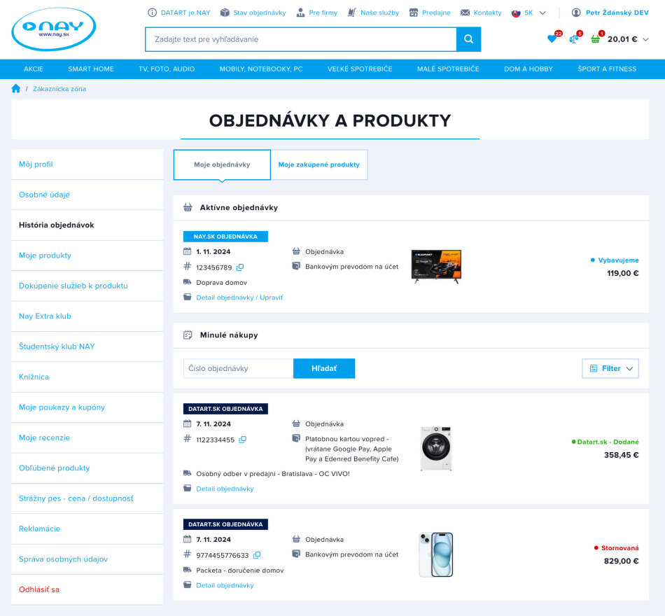Screen dimensions: 665x616
Task: Open the Filter dropdown
Action: coord(610,368)
